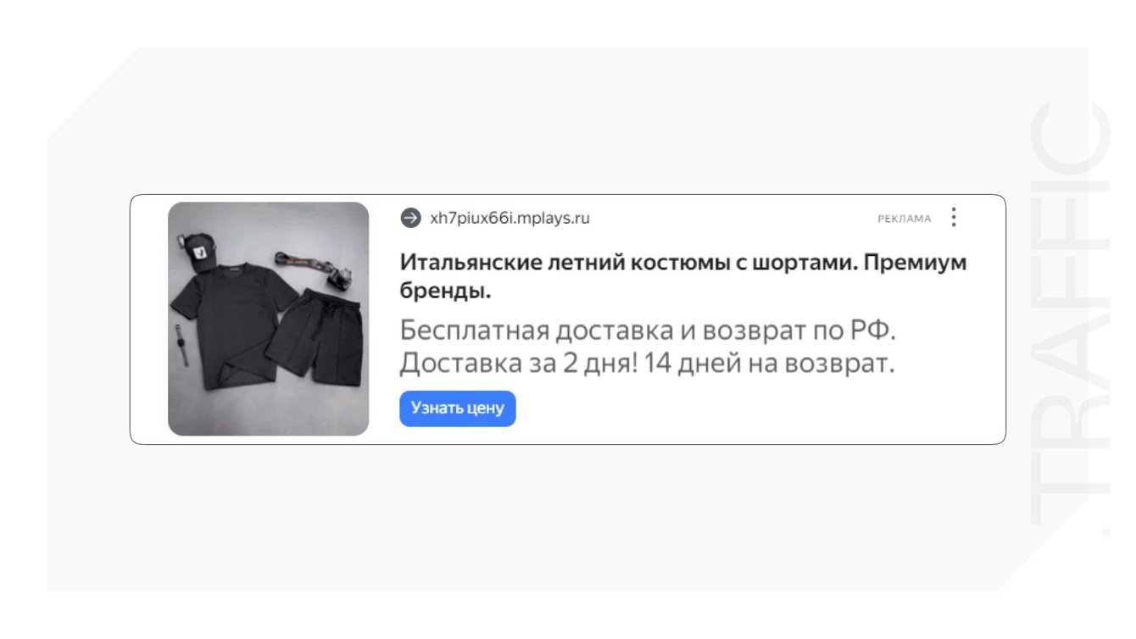Open the xh7piux66i.mplays.ru domain link
1136x639 pixels.
510,219
